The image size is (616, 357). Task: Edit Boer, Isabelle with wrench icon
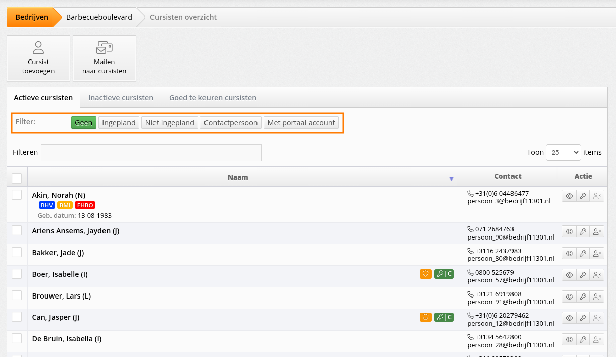583,275
